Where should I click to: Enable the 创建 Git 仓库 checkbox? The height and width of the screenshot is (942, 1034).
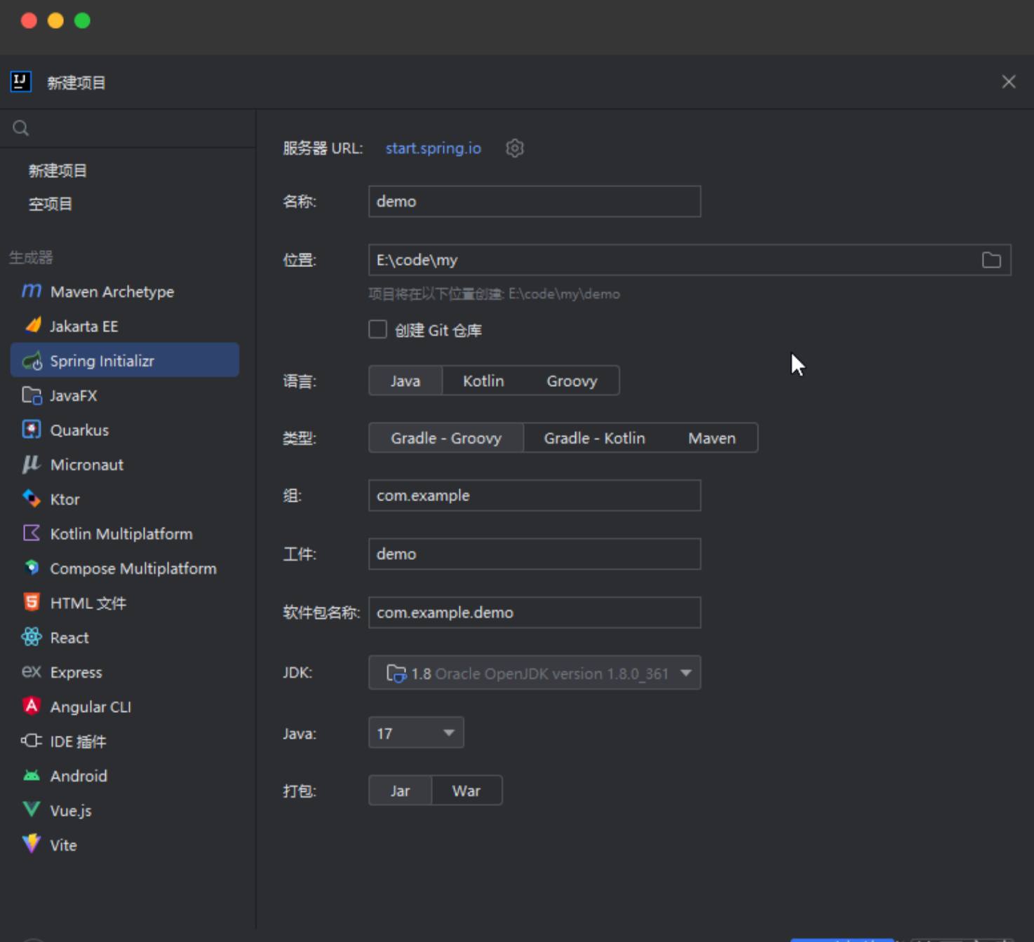378,329
